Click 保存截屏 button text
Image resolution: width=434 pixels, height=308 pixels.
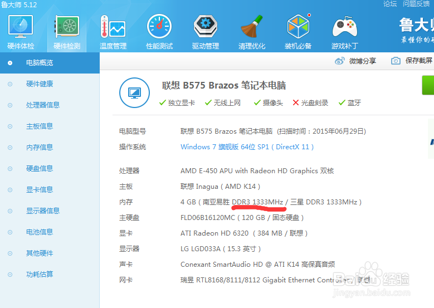419,61
